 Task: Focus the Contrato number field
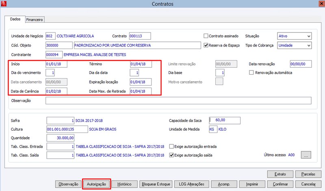point(140,36)
